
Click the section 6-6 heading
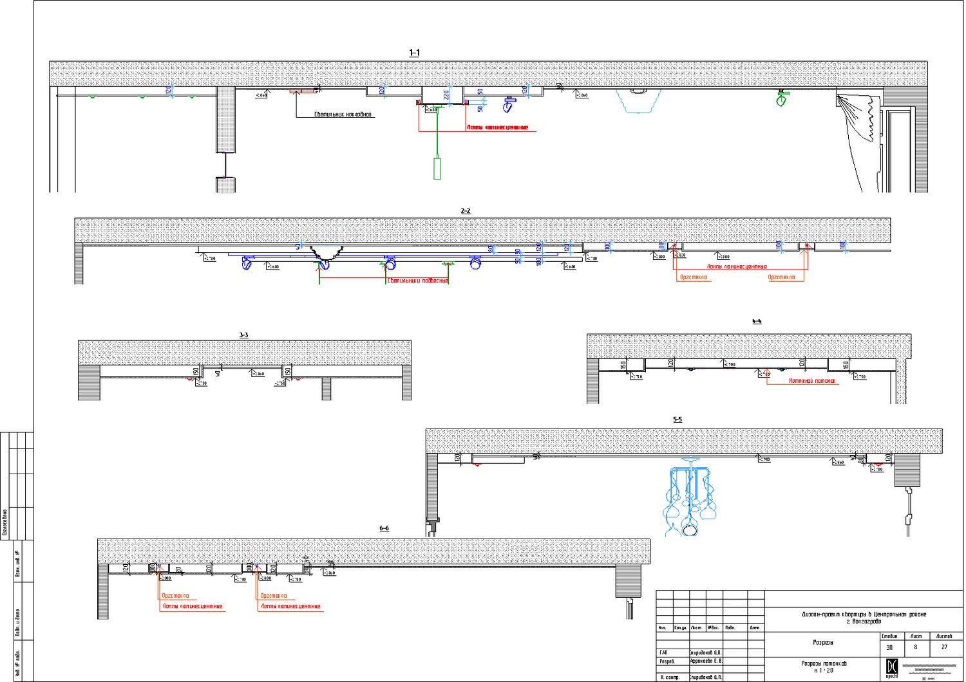click(x=384, y=528)
